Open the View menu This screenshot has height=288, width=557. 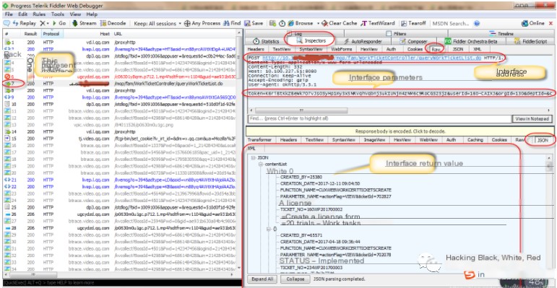(x=75, y=14)
